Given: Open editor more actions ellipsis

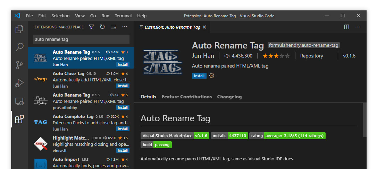Looking at the screenshot, I should (358, 27).
